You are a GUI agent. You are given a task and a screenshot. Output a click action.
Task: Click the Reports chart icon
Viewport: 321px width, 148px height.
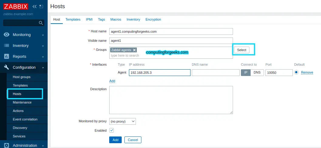click(x=6, y=57)
